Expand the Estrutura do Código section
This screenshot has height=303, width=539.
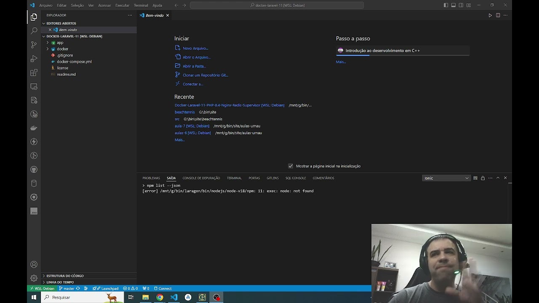[65, 276]
